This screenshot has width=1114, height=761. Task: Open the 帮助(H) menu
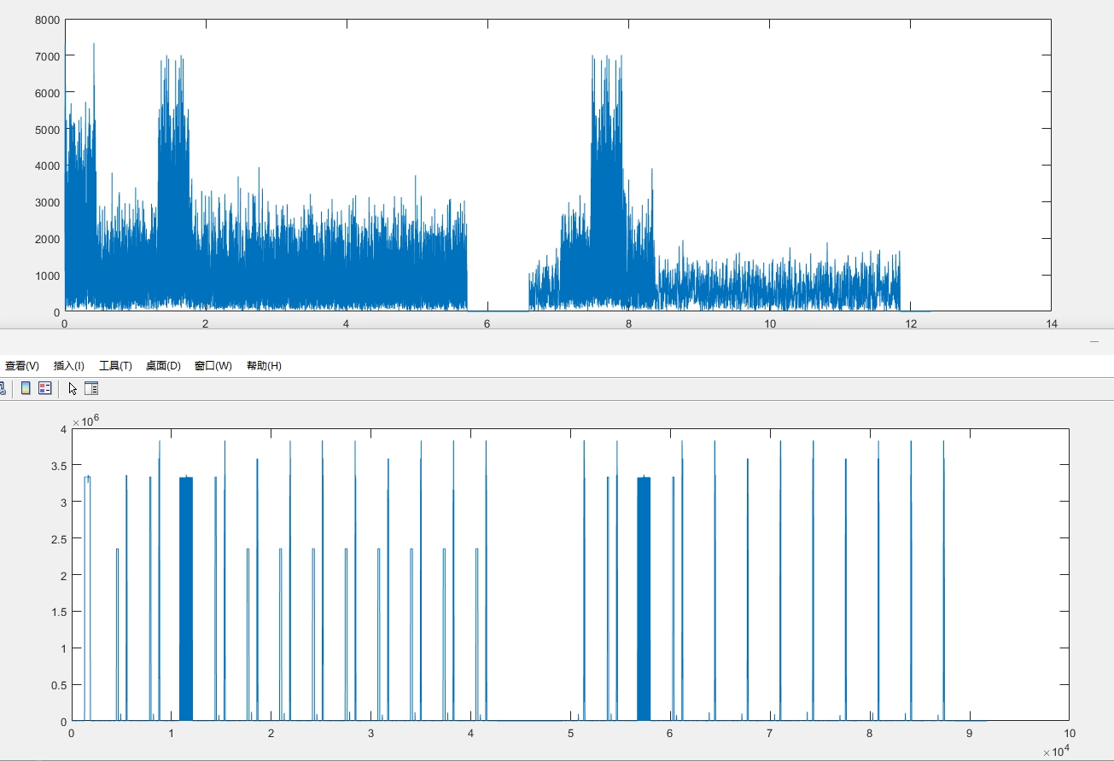pyautogui.click(x=264, y=366)
